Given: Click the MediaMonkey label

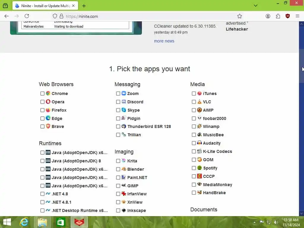Looking at the screenshot, I should [217, 185].
